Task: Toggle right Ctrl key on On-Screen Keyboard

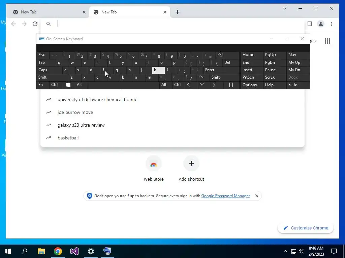Action: click(x=179, y=85)
